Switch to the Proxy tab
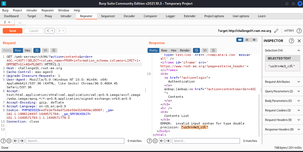This screenshot has height=152, width=303. click(48, 16)
